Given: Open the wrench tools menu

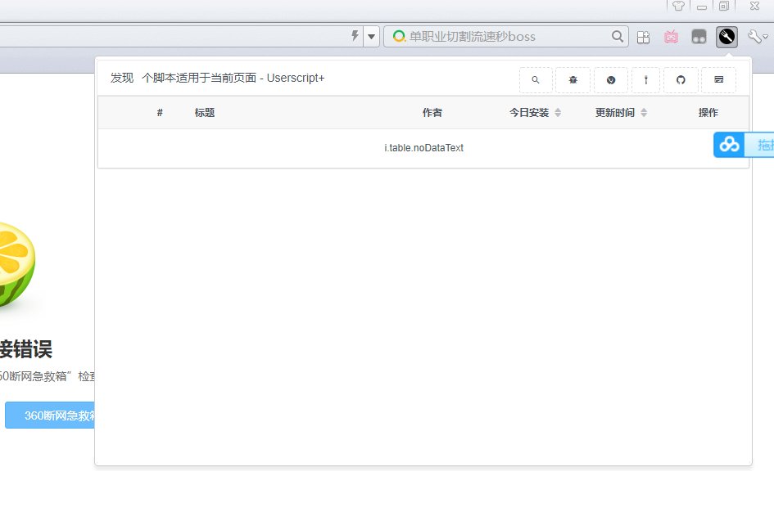Looking at the screenshot, I should (x=757, y=37).
